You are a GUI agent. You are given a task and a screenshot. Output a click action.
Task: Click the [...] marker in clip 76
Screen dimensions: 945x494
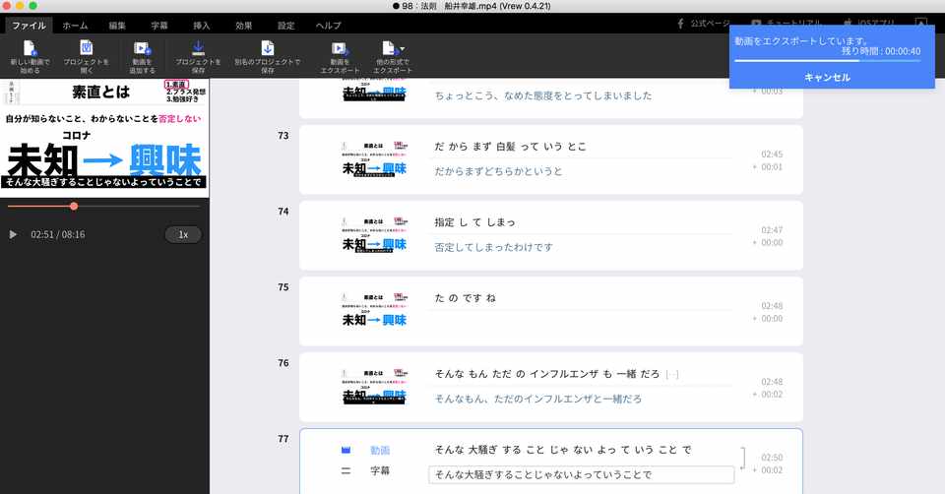(x=672, y=374)
